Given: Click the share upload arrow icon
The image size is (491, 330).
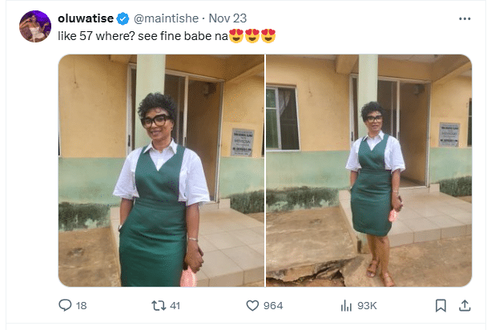Looking at the screenshot, I should pos(464,305).
